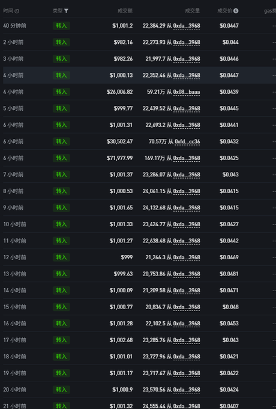Select the price $0.048
This screenshot has width=276, height=409.
click(230, 307)
